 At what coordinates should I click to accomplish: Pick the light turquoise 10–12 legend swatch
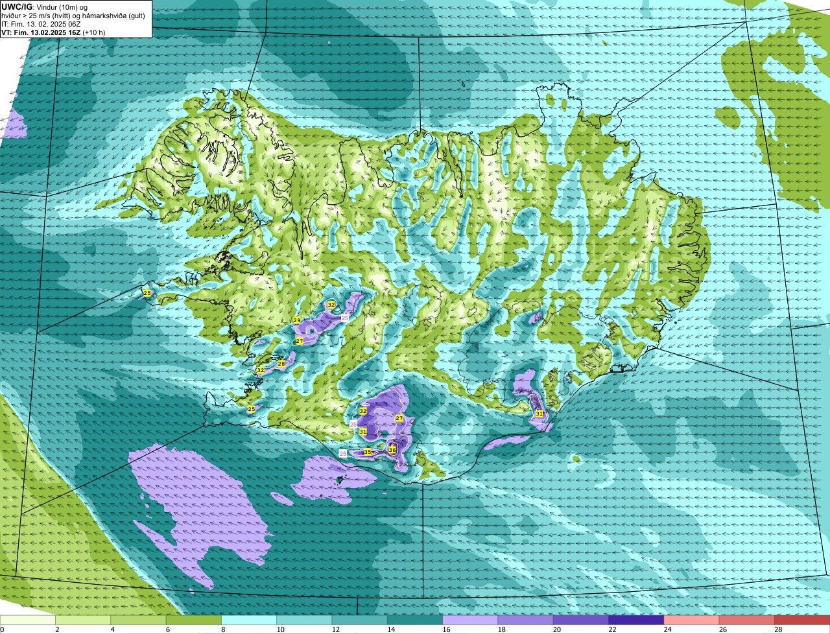pyautogui.click(x=304, y=620)
